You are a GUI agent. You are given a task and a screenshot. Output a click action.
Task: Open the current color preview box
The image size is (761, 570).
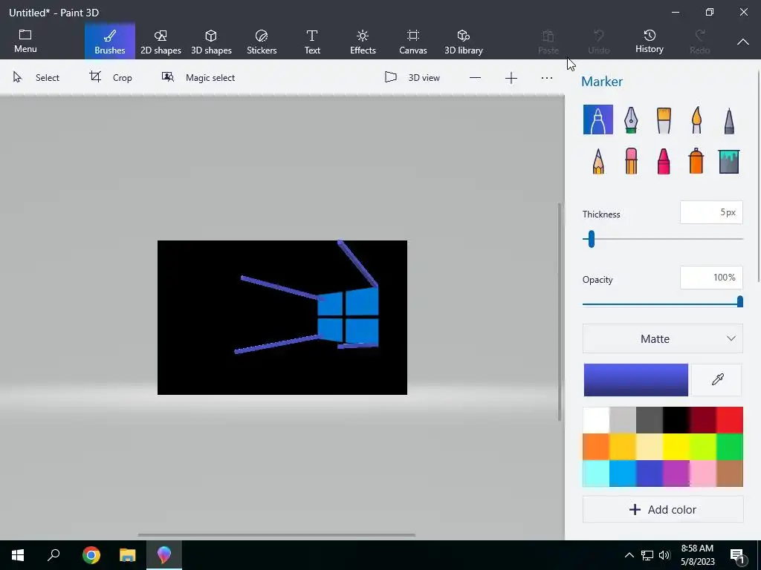636,380
